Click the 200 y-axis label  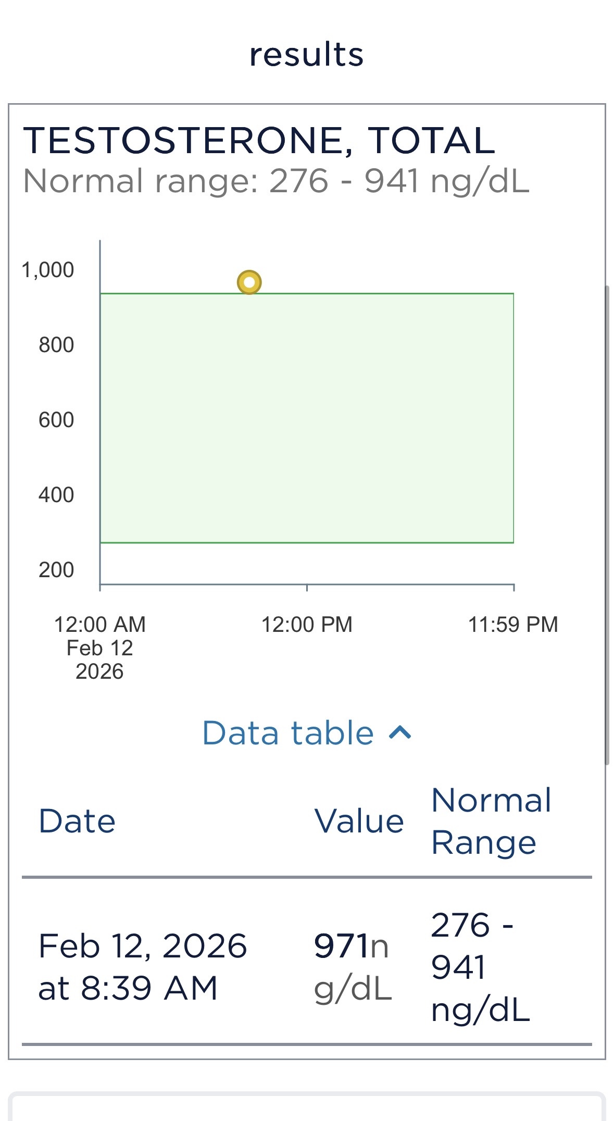[56, 570]
